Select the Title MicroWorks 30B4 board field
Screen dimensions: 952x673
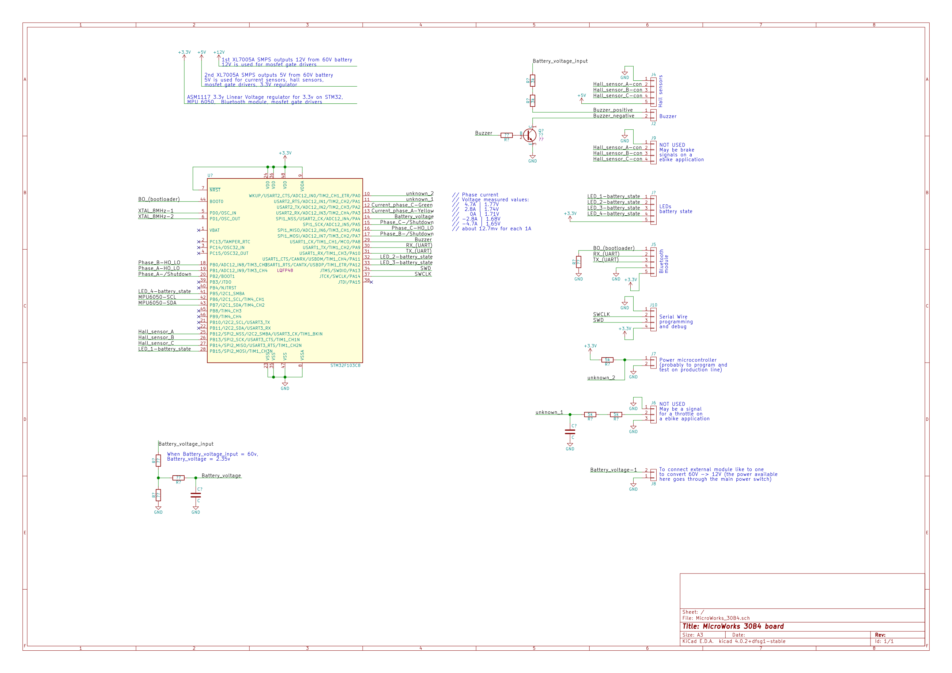tap(733, 627)
